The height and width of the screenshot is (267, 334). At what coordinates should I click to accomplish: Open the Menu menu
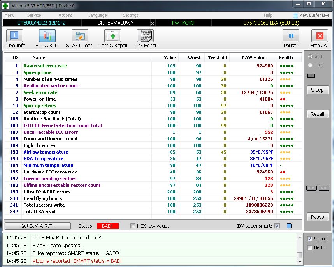tap(10, 15)
